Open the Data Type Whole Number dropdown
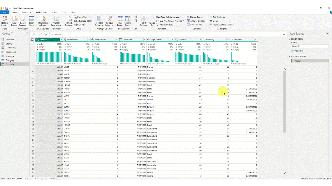This screenshot has width=332, height=186. (169, 17)
